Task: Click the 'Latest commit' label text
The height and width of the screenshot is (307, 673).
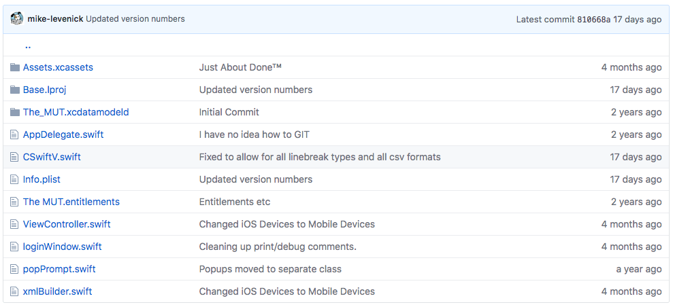Action: 546,19
